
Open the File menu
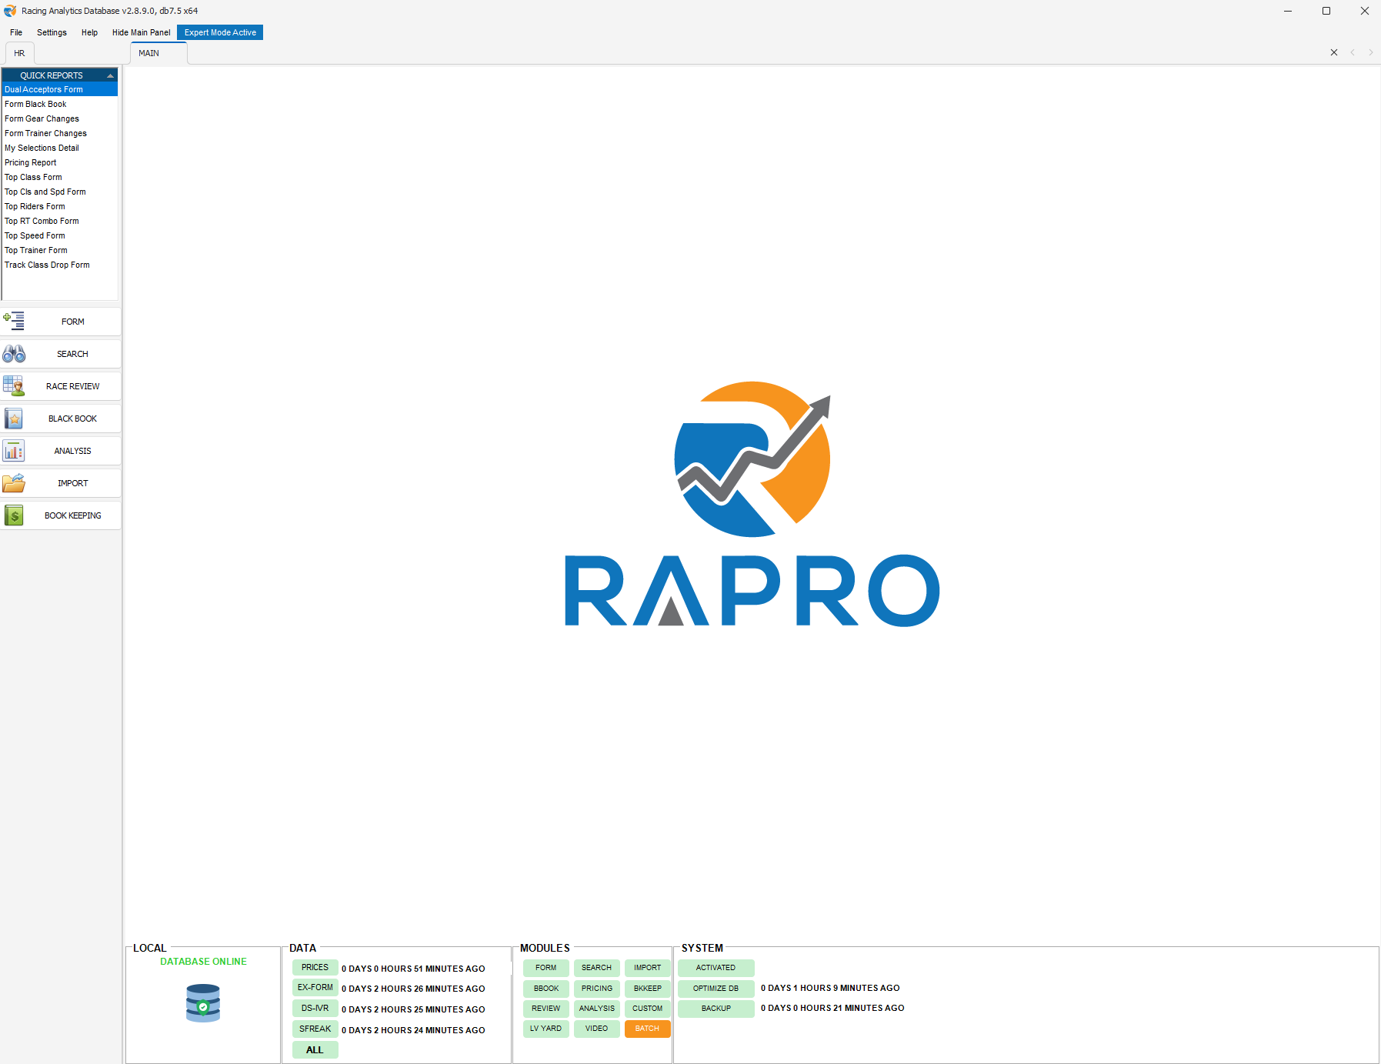[x=16, y=32]
